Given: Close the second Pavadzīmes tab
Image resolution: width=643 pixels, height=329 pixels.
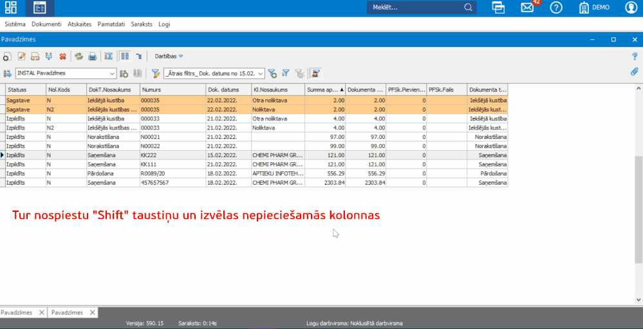Looking at the screenshot, I should click(93, 312).
